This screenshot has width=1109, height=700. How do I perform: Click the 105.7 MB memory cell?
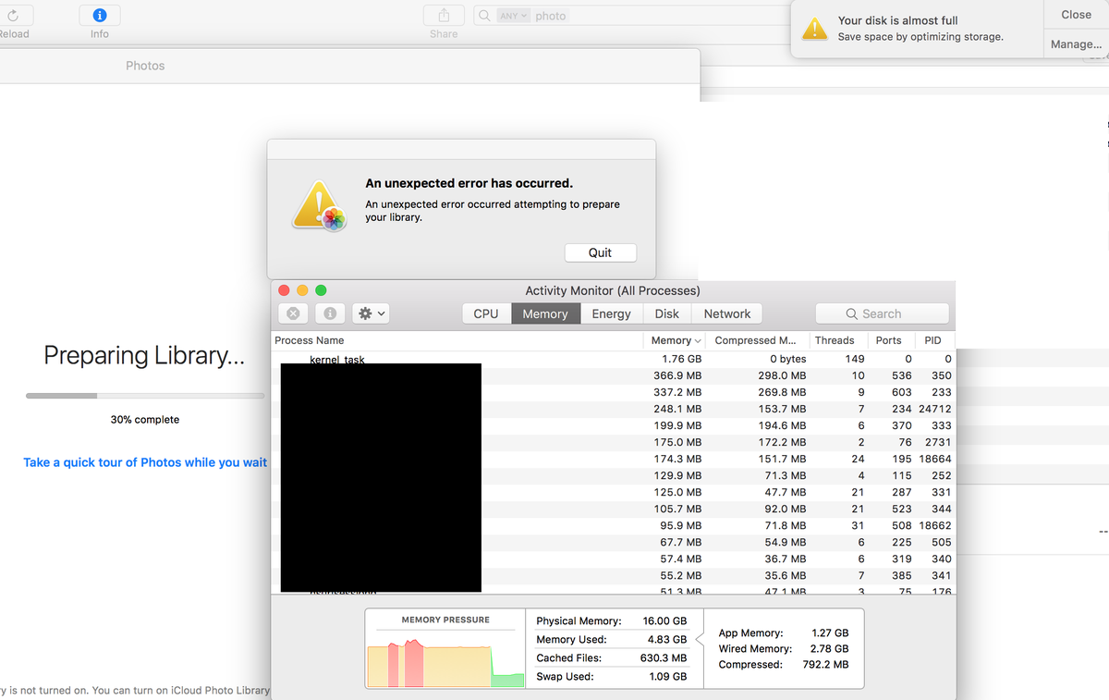click(x=677, y=509)
